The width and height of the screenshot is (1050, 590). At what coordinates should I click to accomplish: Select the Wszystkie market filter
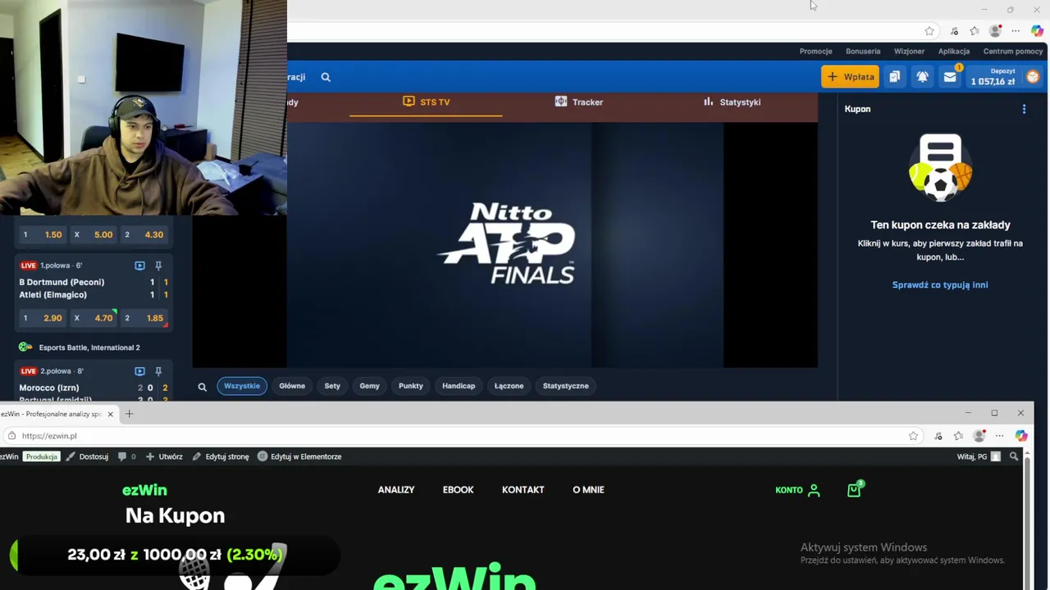[x=242, y=386]
